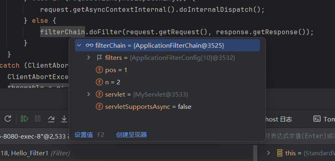The image size is (335, 161).
Task: Click the field icon beside pos
Action: (99, 70)
